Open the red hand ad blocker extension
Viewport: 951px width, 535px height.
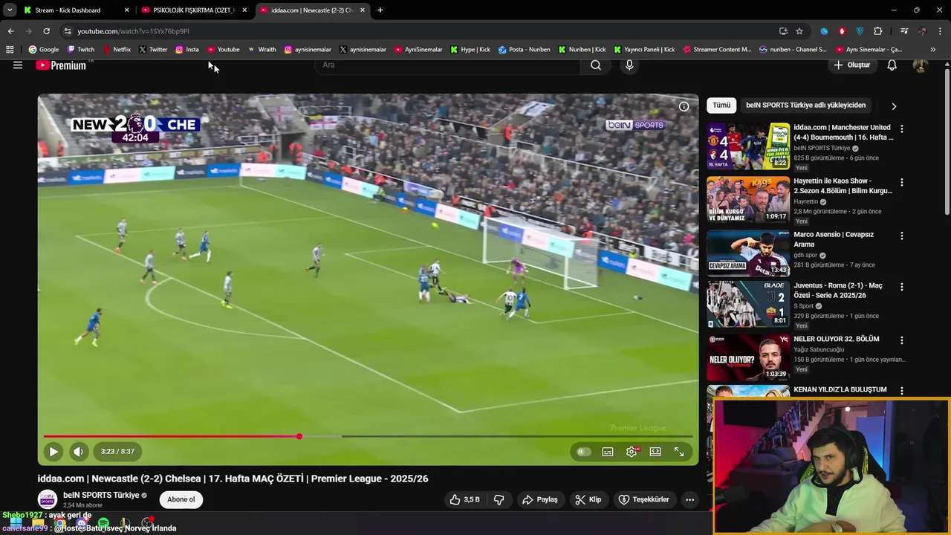point(842,31)
